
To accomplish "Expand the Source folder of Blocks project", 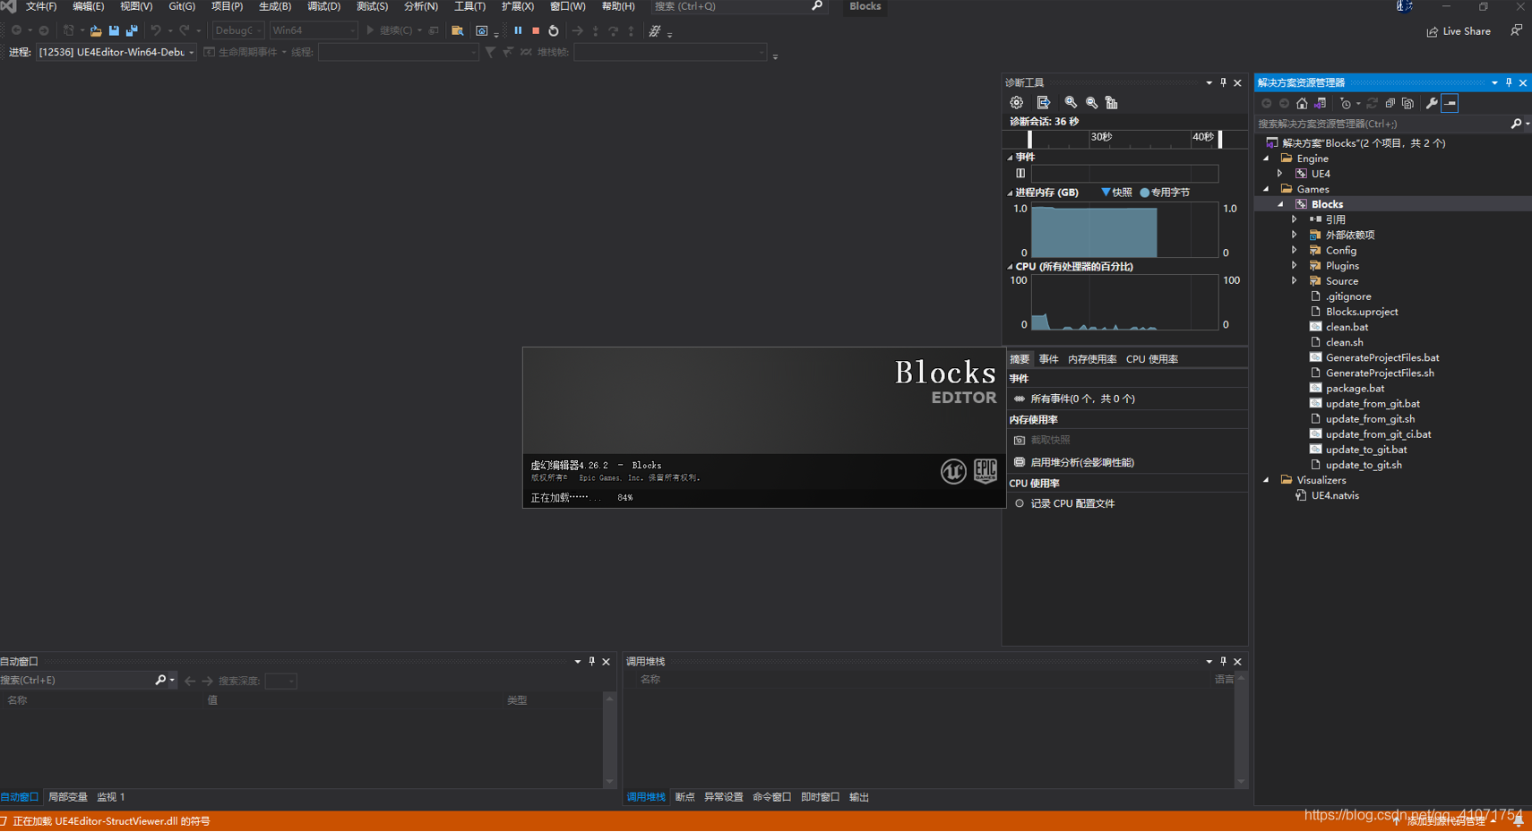I will coord(1295,280).
